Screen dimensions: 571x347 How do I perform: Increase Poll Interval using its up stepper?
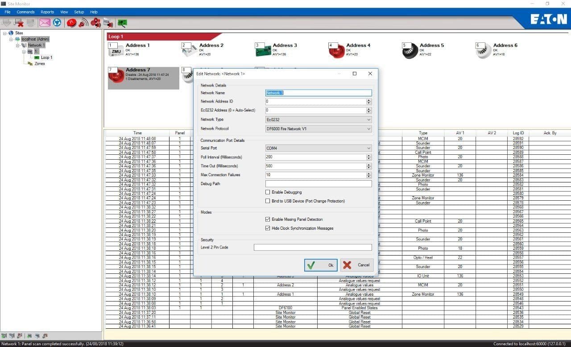369,155
